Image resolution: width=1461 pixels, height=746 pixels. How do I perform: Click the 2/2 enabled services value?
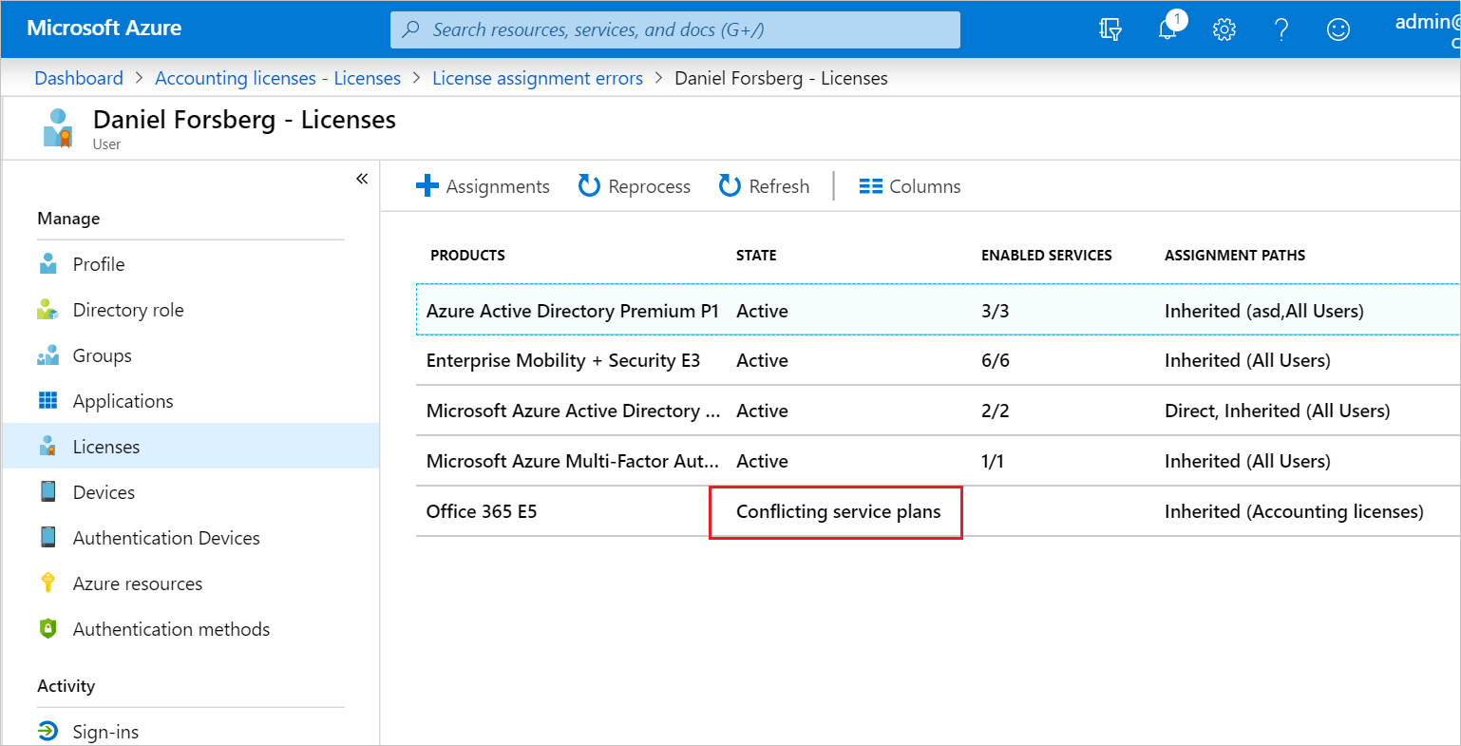995,411
